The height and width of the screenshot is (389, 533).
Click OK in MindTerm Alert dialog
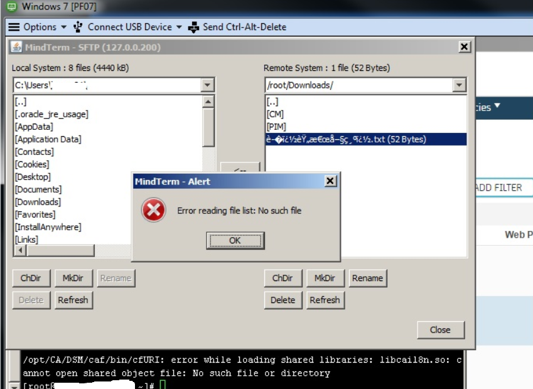pos(235,240)
